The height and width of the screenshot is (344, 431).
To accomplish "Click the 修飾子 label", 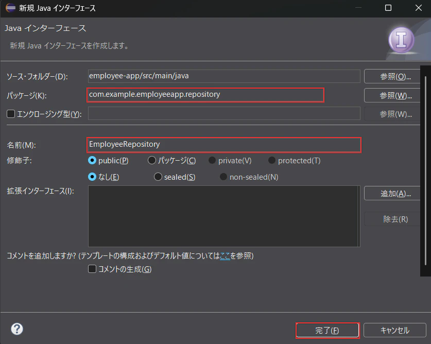I will click(19, 160).
